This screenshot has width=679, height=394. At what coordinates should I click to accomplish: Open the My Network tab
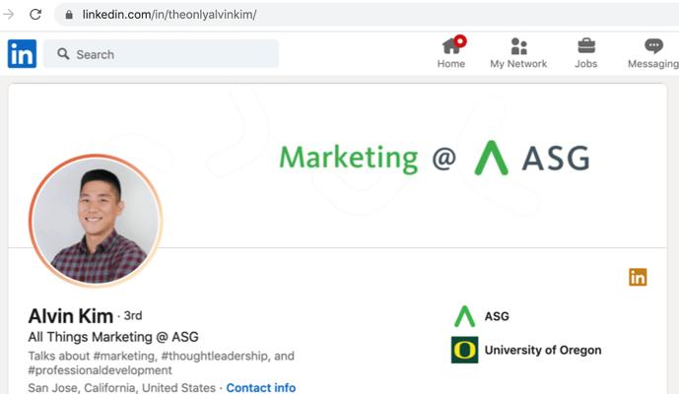coord(518,53)
